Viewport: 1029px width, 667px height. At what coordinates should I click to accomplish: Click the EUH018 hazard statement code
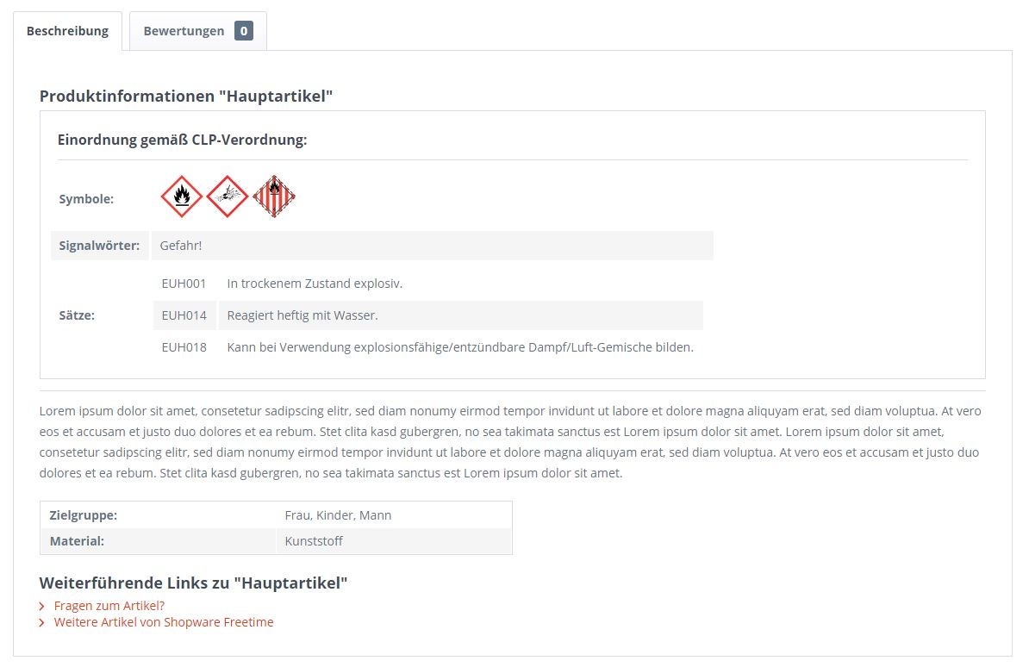point(184,347)
